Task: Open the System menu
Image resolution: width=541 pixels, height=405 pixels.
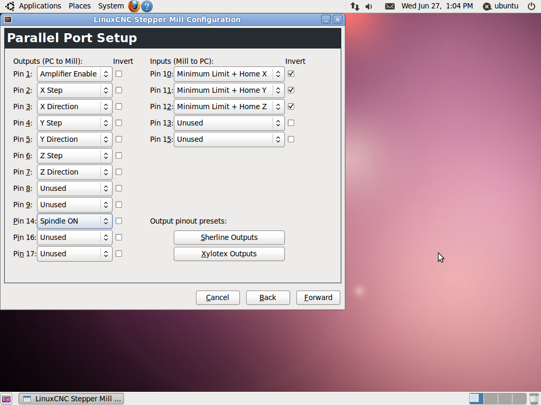Action: pyautogui.click(x=111, y=6)
